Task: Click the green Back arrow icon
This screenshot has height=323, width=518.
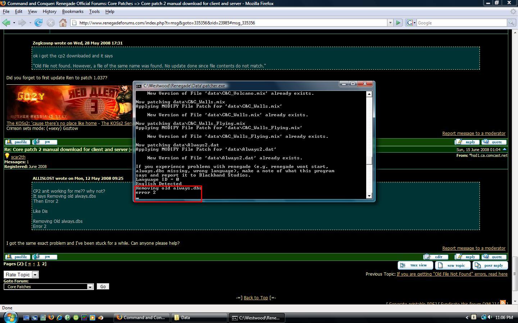Action: coord(6,23)
